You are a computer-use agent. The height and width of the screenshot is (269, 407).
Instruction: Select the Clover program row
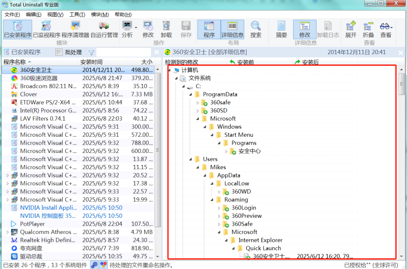(x=78, y=94)
